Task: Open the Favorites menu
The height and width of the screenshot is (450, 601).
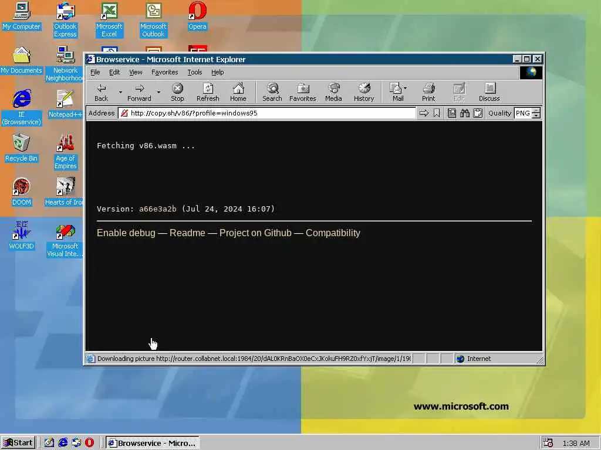Action: pos(164,72)
